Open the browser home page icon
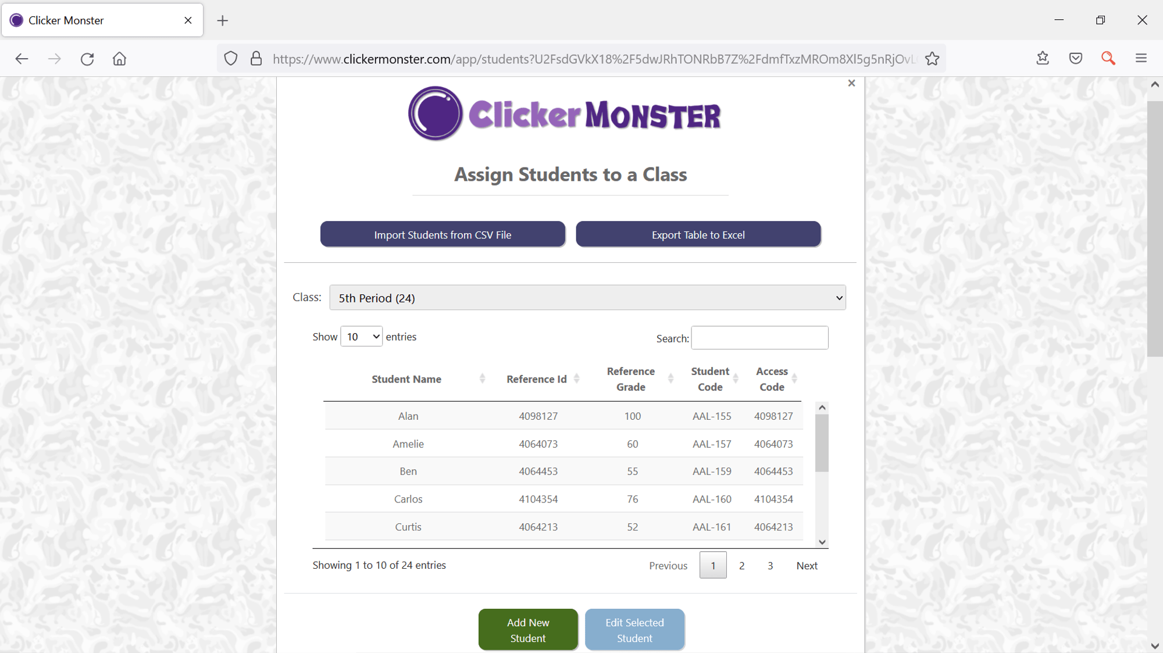The width and height of the screenshot is (1163, 653). point(119,58)
